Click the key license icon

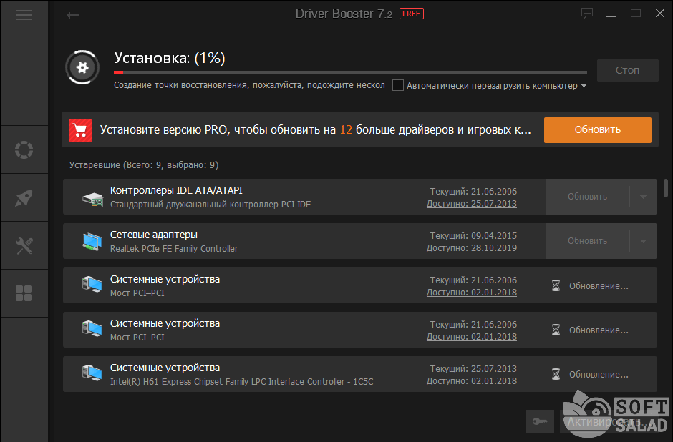pos(540,421)
